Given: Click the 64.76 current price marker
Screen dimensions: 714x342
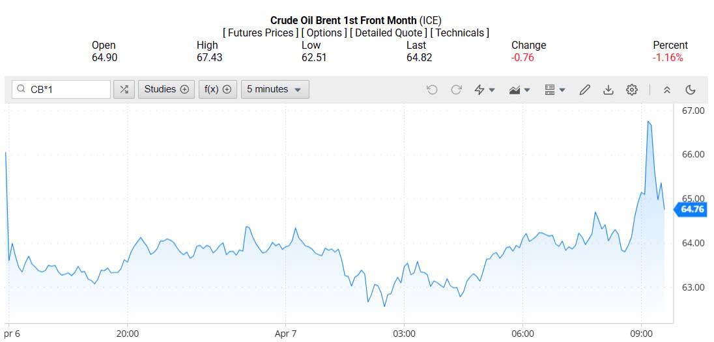Looking at the screenshot, I should pos(691,209).
